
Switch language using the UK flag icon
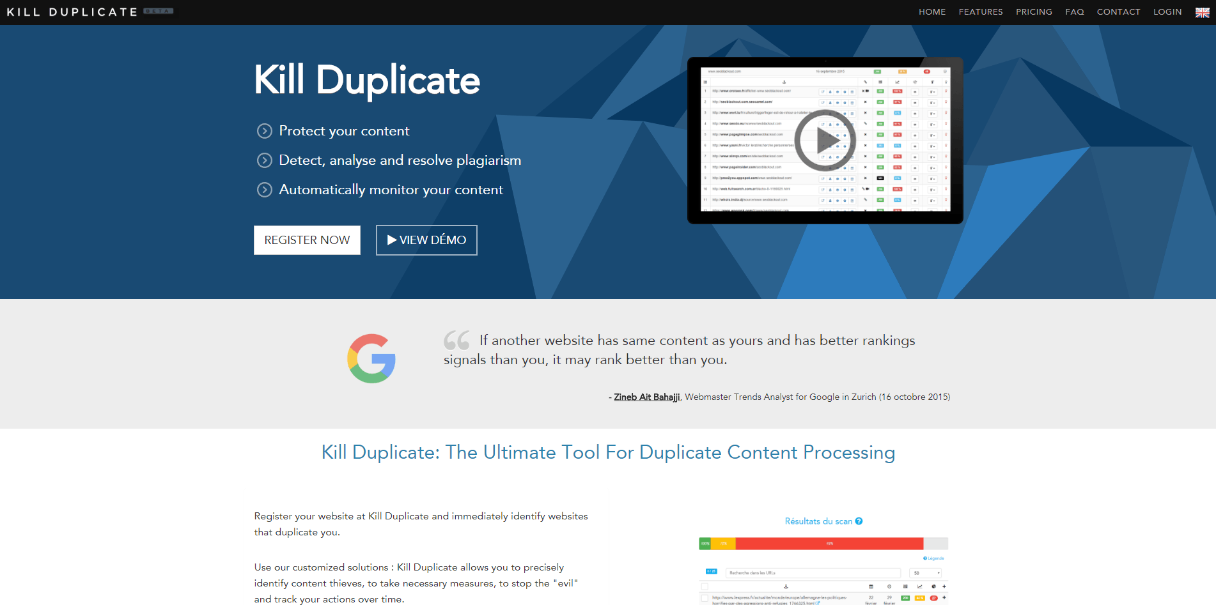point(1202,13)
